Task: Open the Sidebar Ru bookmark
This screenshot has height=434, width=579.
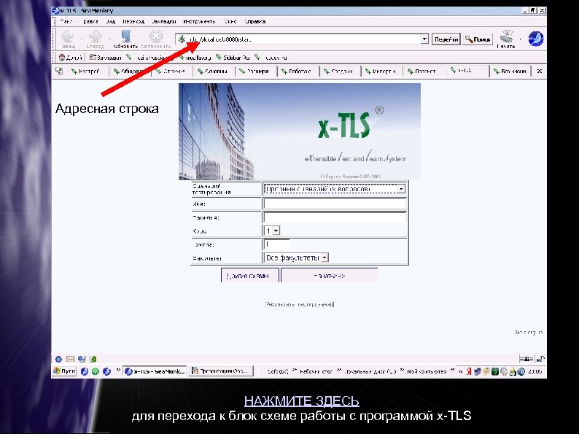Action: [x=233, y=58]
